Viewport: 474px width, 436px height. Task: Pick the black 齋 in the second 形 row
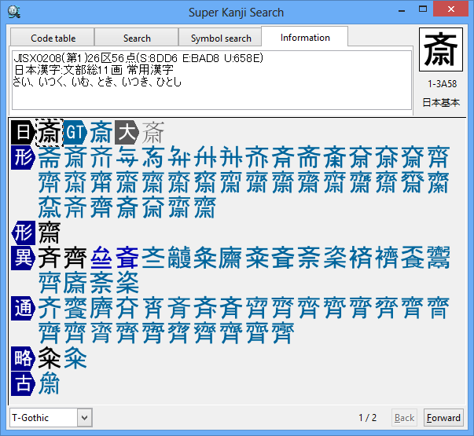(x=50, y=232)
